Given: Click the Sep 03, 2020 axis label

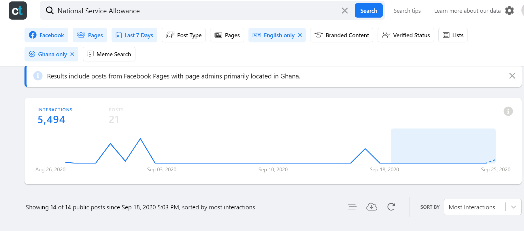Looking at the screenshot, I should click(162, 170).
